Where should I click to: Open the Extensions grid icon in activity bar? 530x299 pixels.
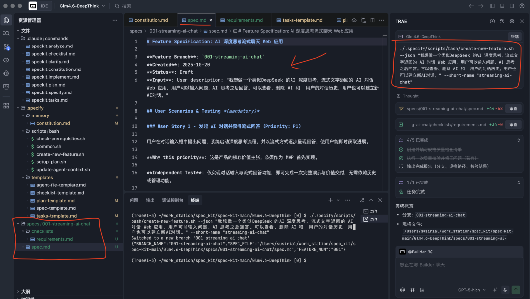click(6, 106)
